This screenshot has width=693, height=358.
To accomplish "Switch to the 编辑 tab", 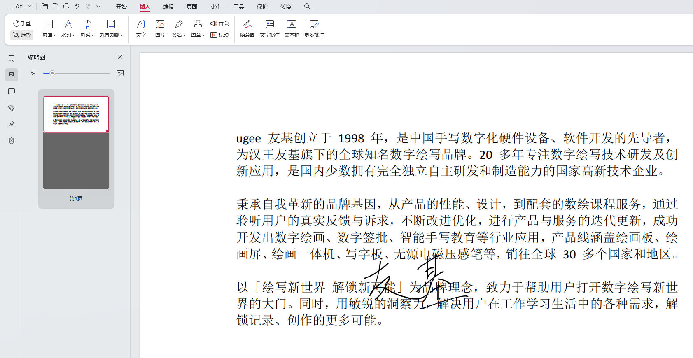I will tap(168, 7).
